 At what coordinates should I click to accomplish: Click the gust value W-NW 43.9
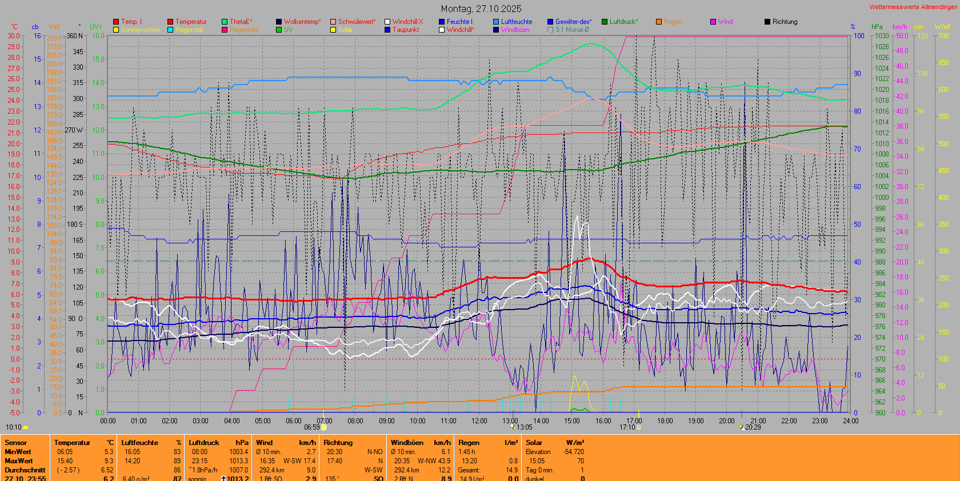pyautogui.click(x=434, y=461)
